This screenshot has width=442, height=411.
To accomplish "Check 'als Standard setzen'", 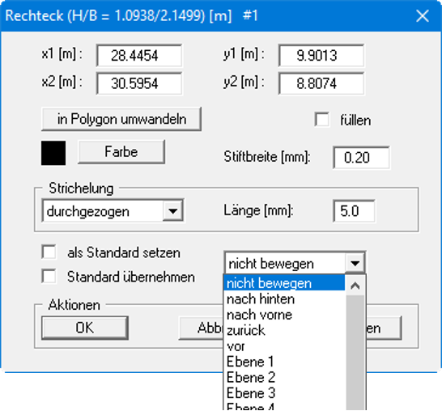I will click(x=49, y=252).
